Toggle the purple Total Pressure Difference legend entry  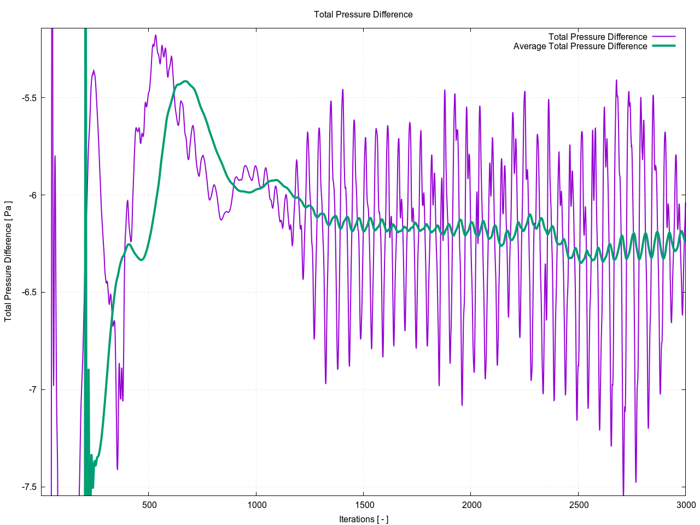(597, 37)
